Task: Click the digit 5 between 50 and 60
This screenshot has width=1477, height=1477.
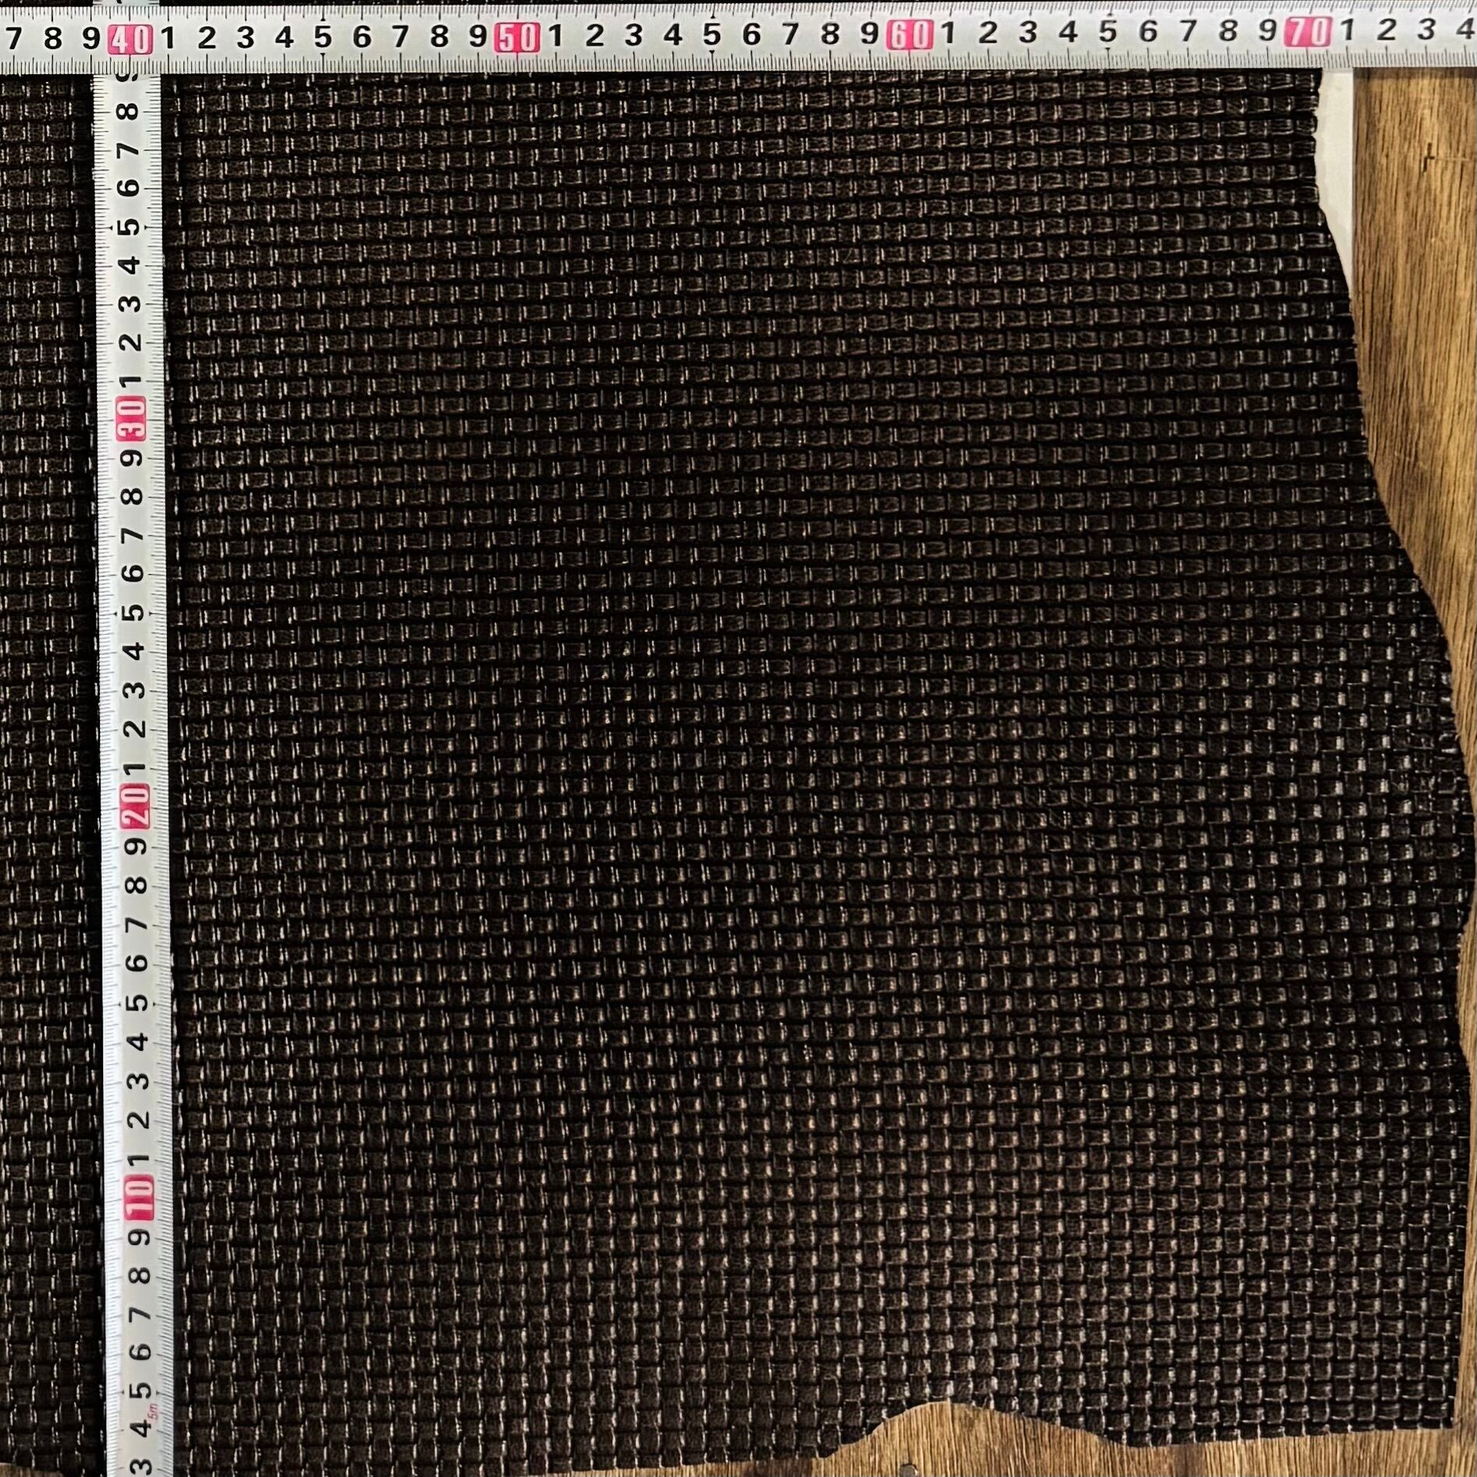Action: (711, 36)
